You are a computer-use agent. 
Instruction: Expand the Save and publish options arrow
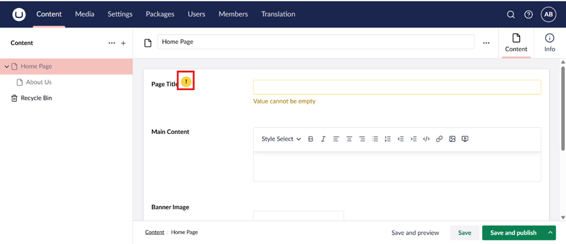pyautogui.click(x=550, y=233)
